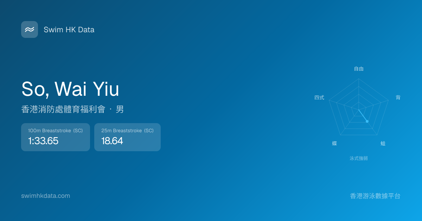Click the center of the radar chart
The height and width of the screenshot is (221, 422).
tap(359, 110)
